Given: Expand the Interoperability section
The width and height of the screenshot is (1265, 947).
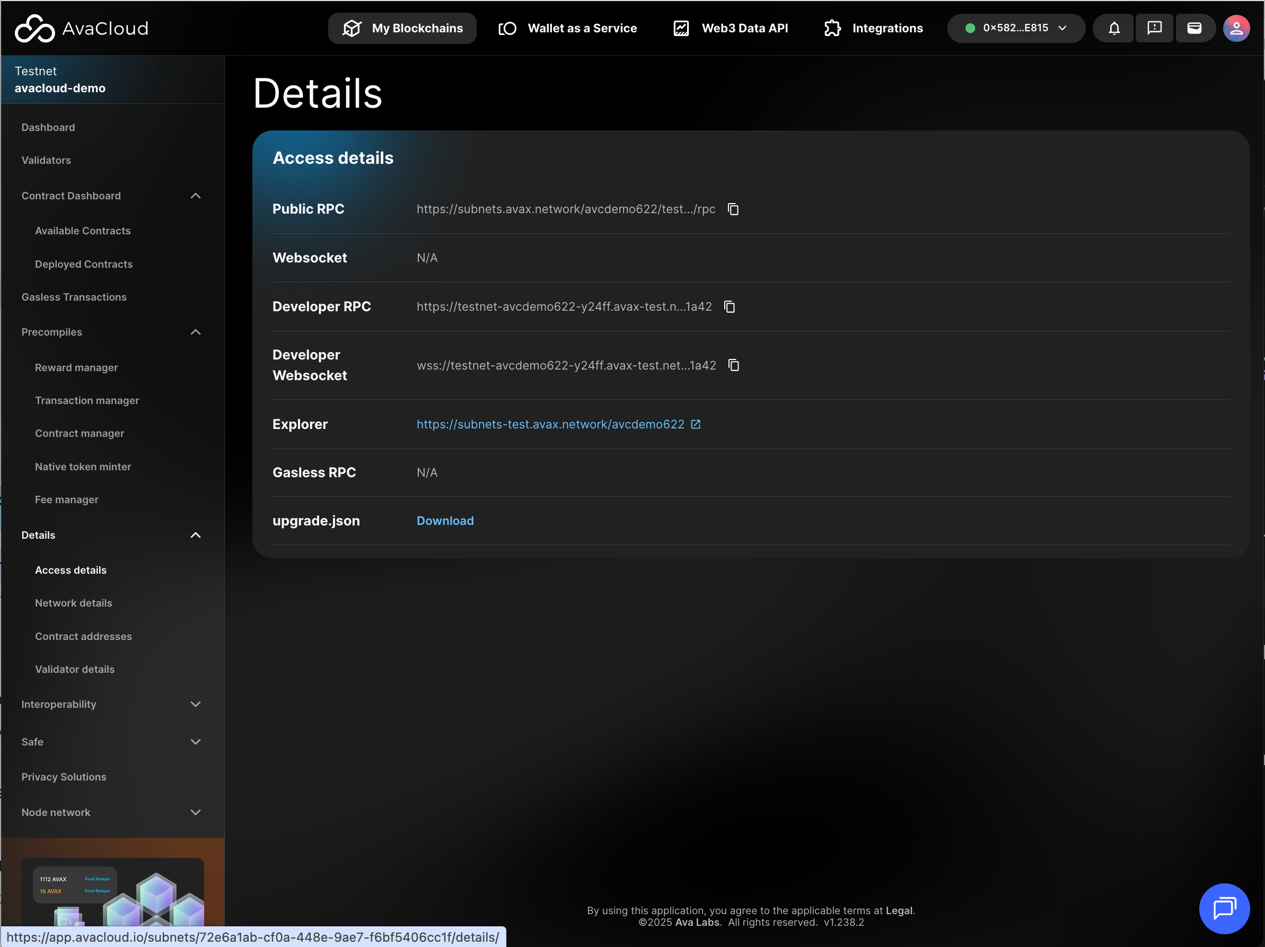Looking at the screenshot, I should pyautogui.click(x=195, y=705).
